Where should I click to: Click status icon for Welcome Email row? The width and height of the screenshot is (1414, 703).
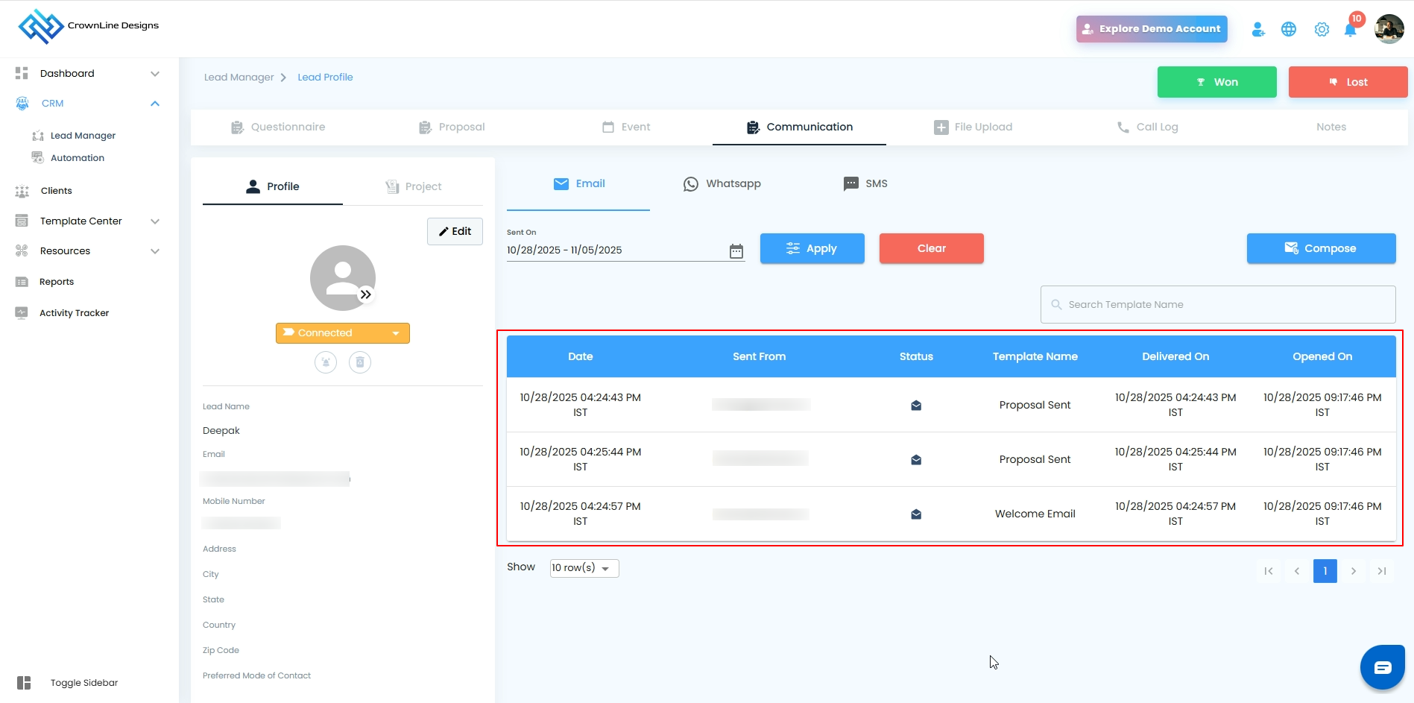[x=916, y=514]
